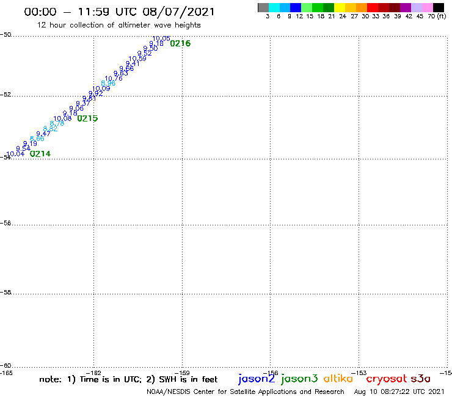Viewport: 452px width, 397px height.
Task: Click the wave height reading 9.41
Action: [133, 64]
